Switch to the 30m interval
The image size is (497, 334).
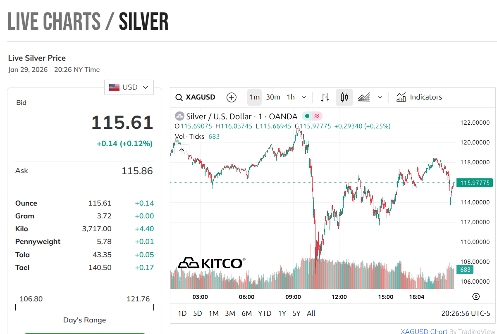(x=273, y=97)
